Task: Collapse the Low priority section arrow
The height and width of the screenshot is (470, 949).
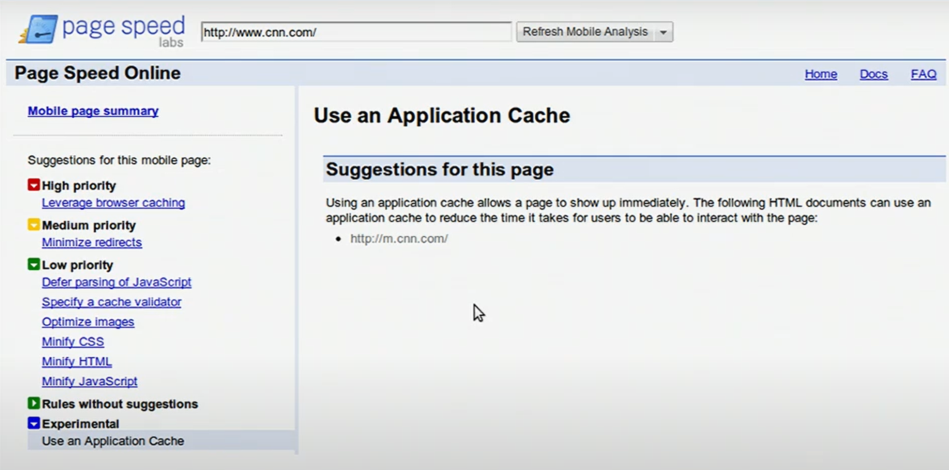Action: click(x=34, y=264)
